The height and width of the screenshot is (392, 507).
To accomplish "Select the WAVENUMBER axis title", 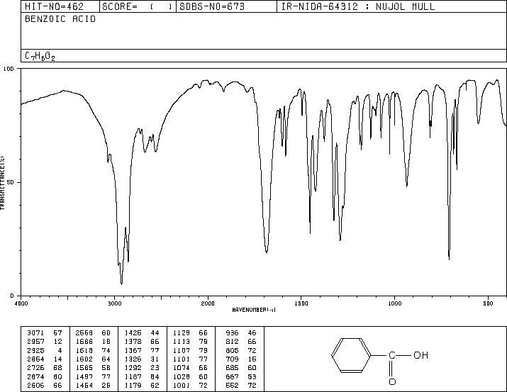I will pos(254,310).
